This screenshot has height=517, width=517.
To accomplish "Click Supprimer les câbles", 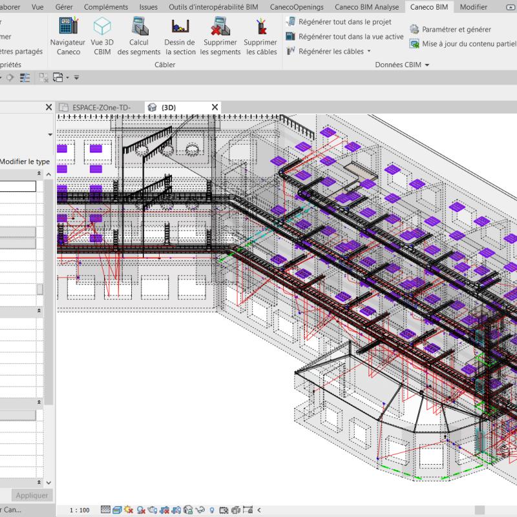I will (261, 36).
